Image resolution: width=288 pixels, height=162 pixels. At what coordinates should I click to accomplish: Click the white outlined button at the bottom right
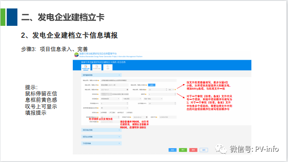(204, 150)
